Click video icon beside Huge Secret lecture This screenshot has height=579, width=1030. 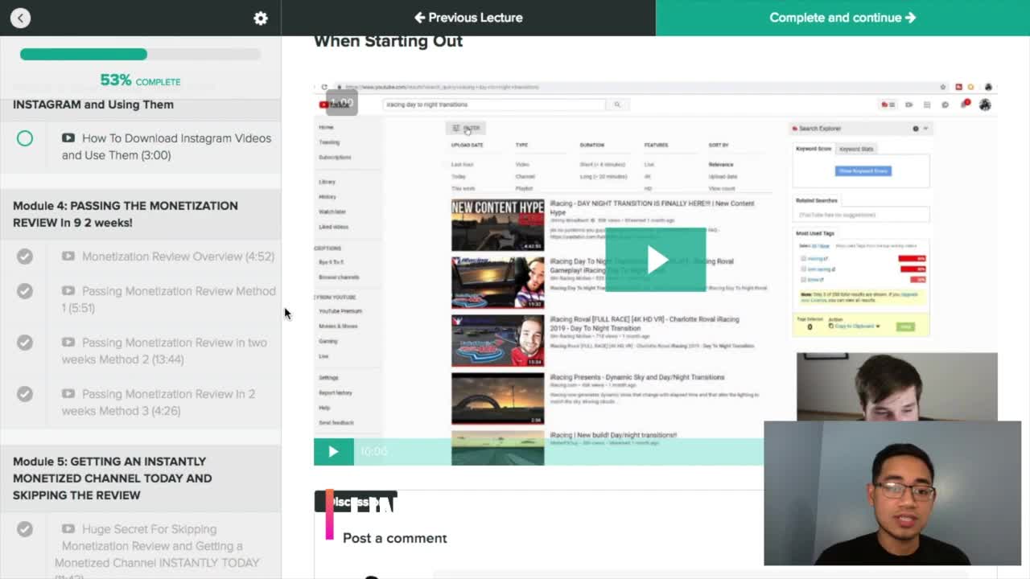pyautogui.click(x=68, y=529)
